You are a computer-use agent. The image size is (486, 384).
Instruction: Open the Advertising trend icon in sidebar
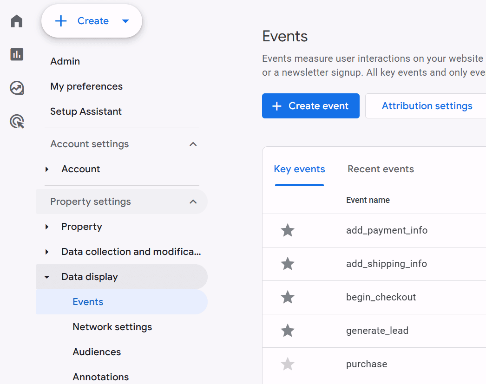point(16,88)
